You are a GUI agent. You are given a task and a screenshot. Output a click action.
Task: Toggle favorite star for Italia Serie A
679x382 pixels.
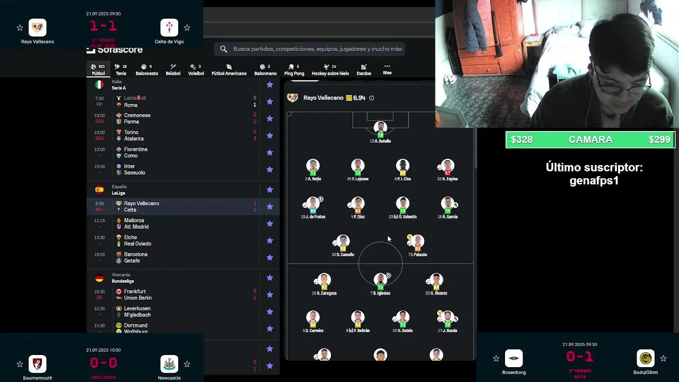pos(270,85)
